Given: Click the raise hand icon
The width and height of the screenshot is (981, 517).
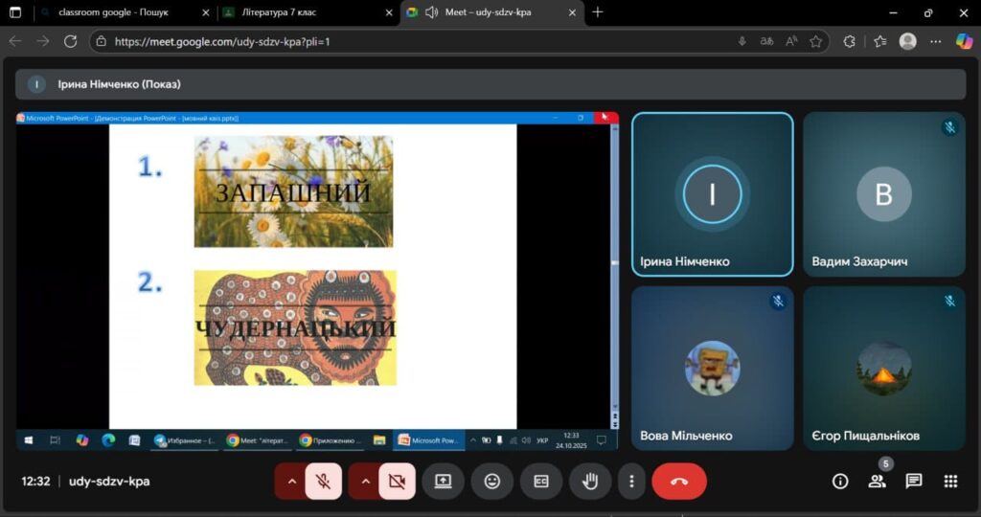Looking at the screenshot, I should 590,482.
